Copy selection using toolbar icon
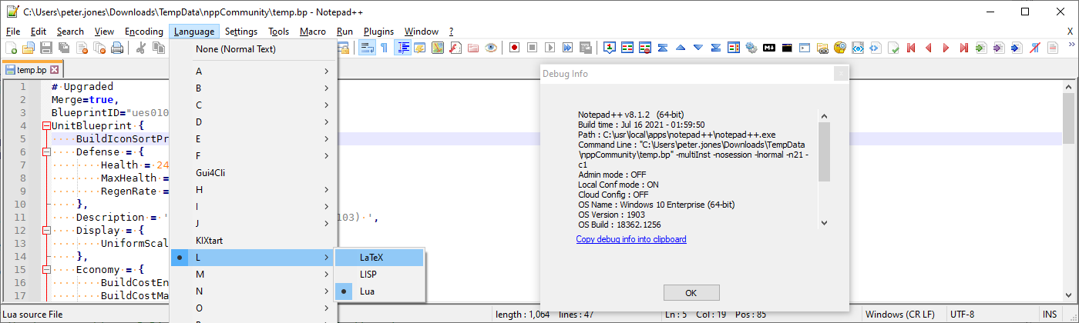The height and width of the screenshot is (323, 1079). pos(158,48)
